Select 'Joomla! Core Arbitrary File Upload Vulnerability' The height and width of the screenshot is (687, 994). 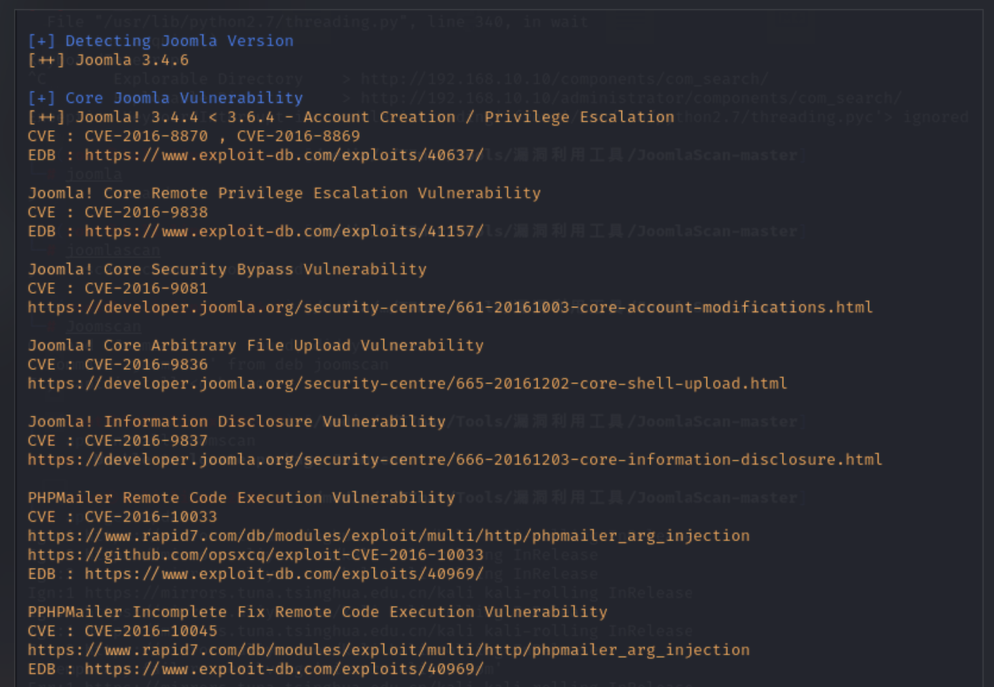click(256, 345)
